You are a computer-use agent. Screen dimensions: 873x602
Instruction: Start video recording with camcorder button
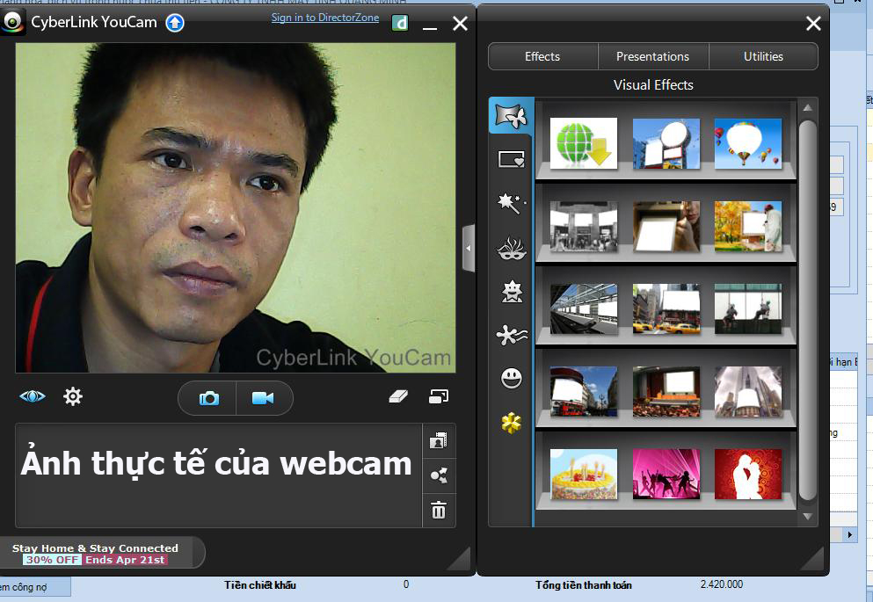(264, 398)
